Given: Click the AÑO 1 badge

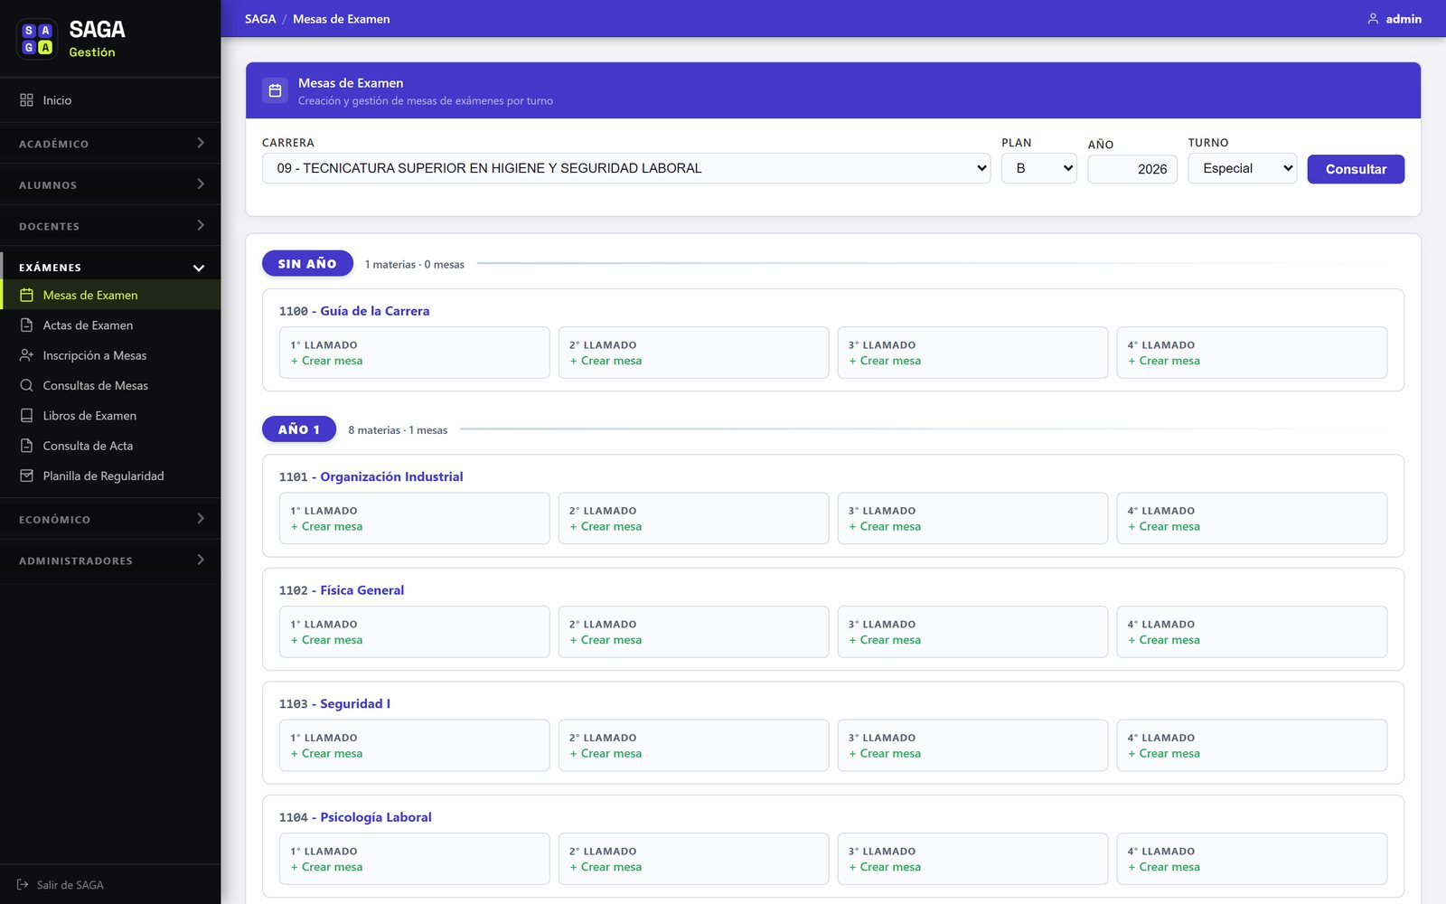Looking at the screenshot, I should point(299,429).
